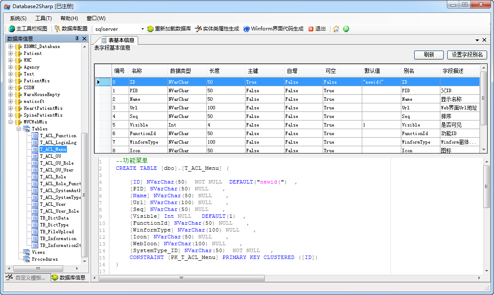Image resolution: width=494 pixels, height=295 pixels.
Task: Click the Procedures folder icon
Action: click(x=27, y=259)
